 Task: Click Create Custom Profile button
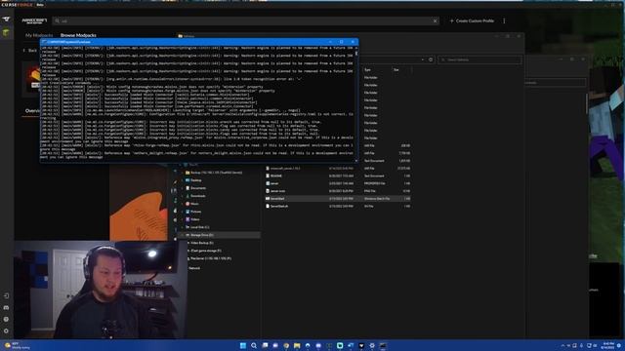pos(472,20)
